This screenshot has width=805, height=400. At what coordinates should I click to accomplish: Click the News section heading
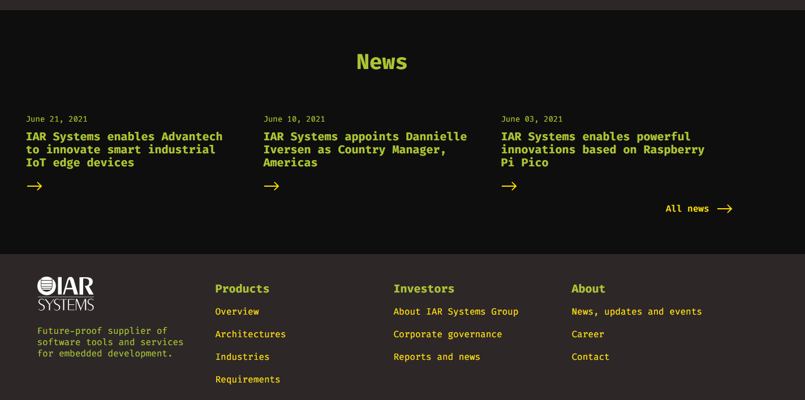[382, 62]
